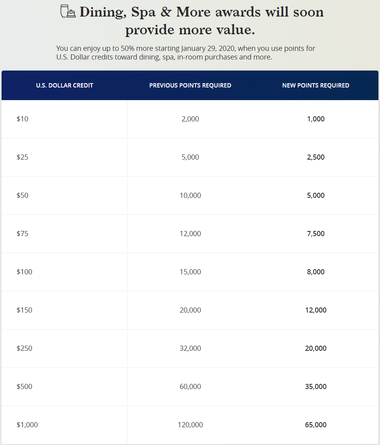The height and width of the screenshot is (445, 380).
Task: Click the 15,000 previous points value
Action: 190,272
